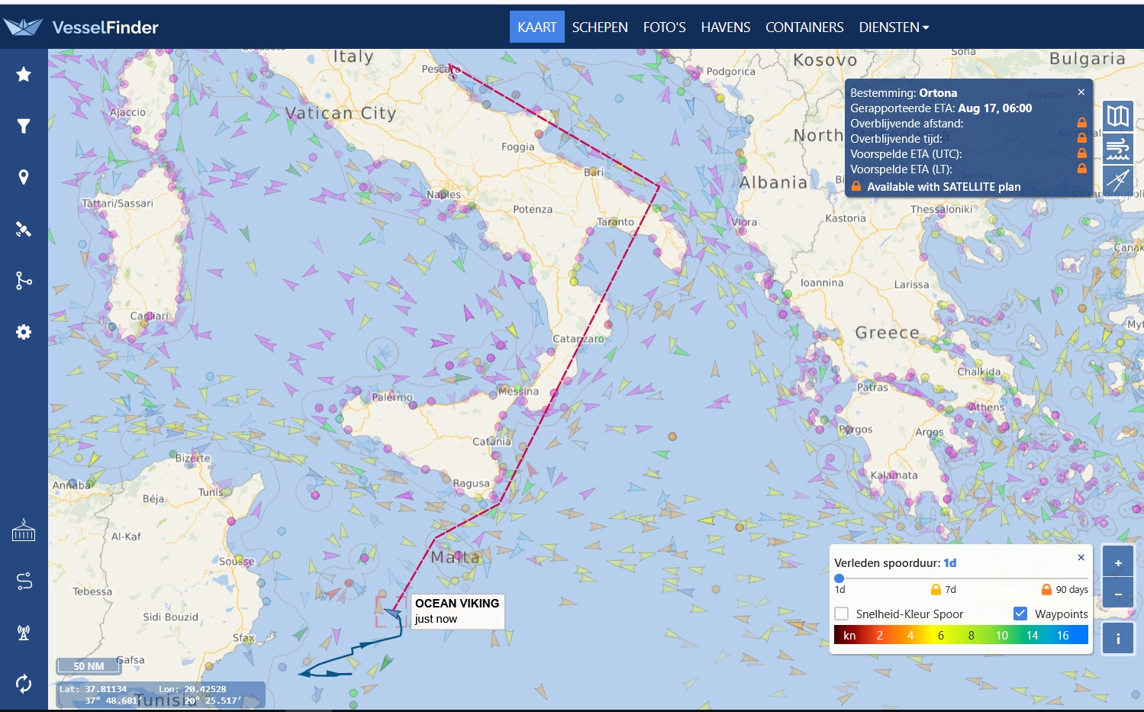
Task: Click the lock beside Voorspelde ETA (LT)
Action: click(x=1081, y=169)
